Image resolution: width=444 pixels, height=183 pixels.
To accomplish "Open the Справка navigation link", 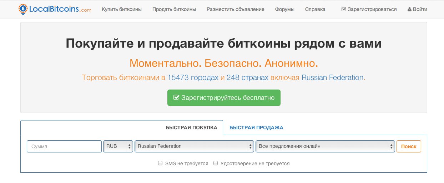I will (315, 9).
